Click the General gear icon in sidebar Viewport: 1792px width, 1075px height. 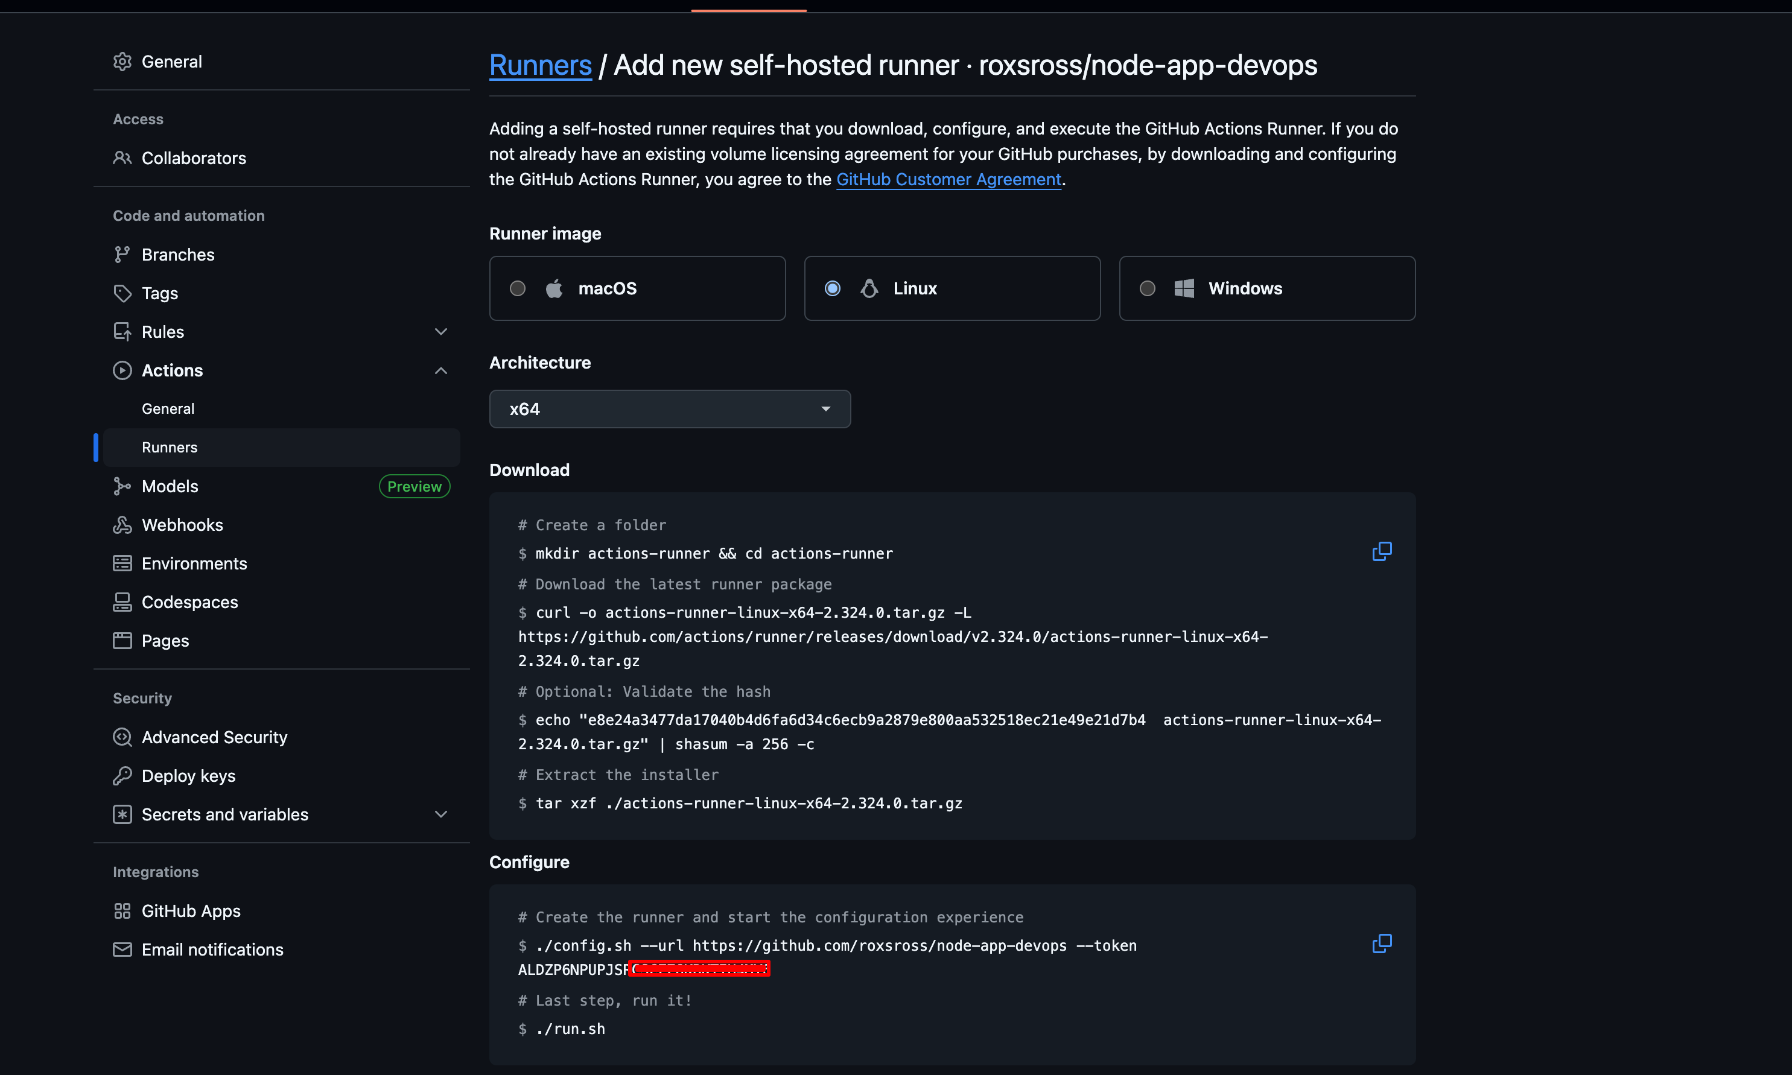coord(122,62)
